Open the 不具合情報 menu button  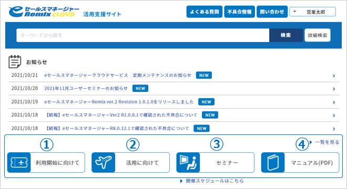tap(239, 12)
